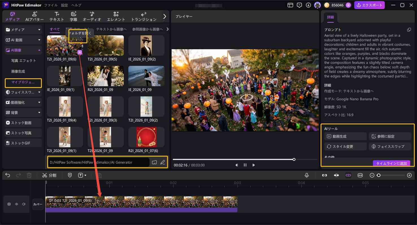417x225 pixels.
Task: Click the undo arrow in timeline toolbar
Action: point(8,175)
